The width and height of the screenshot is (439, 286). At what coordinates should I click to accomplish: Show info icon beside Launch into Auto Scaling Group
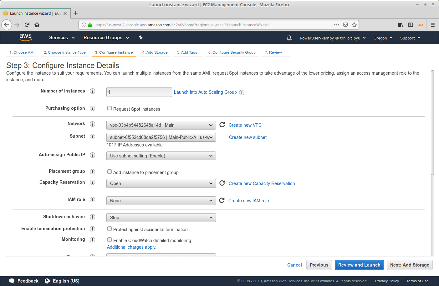[242, 93]
